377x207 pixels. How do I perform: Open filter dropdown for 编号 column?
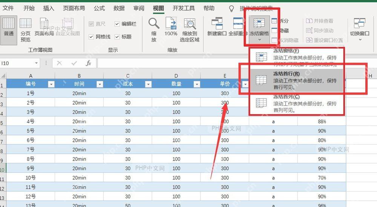(51, 84)
